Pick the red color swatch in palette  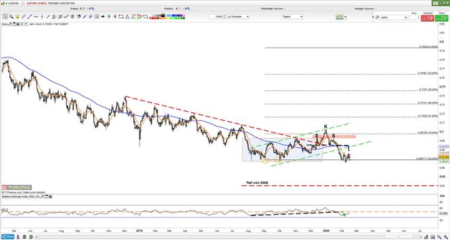coord(152,18)
